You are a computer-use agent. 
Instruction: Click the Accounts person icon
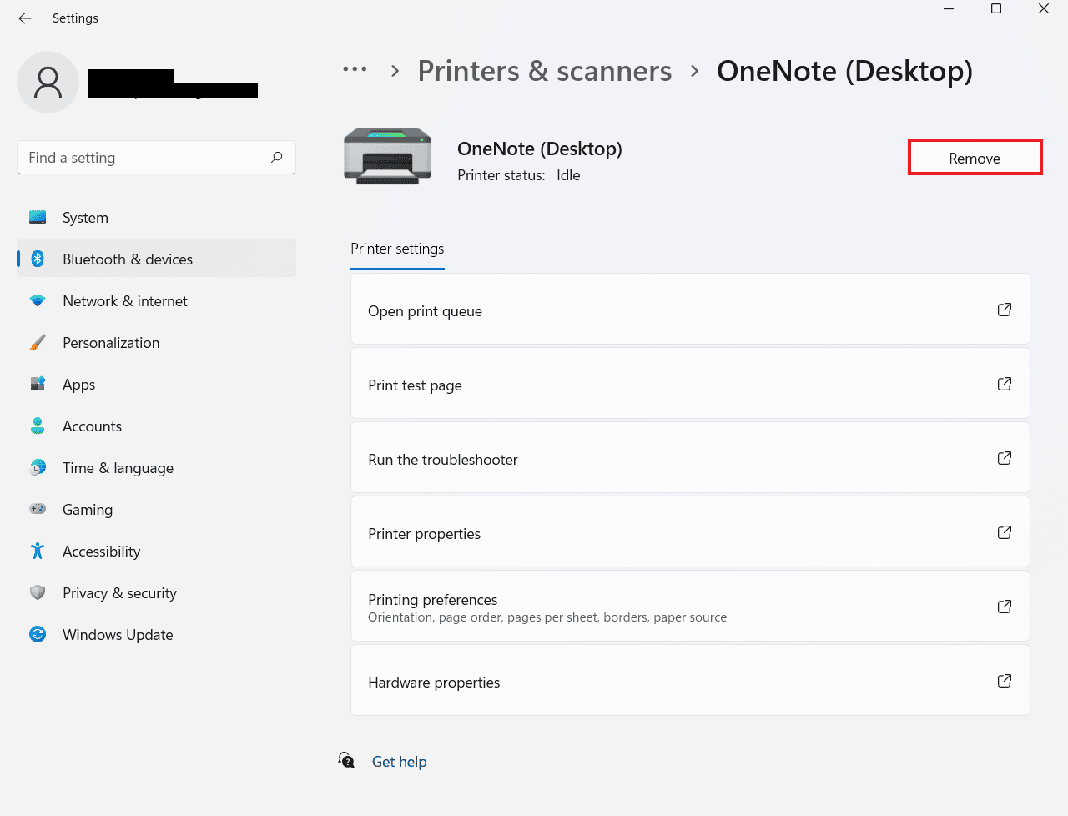(38, 426)
